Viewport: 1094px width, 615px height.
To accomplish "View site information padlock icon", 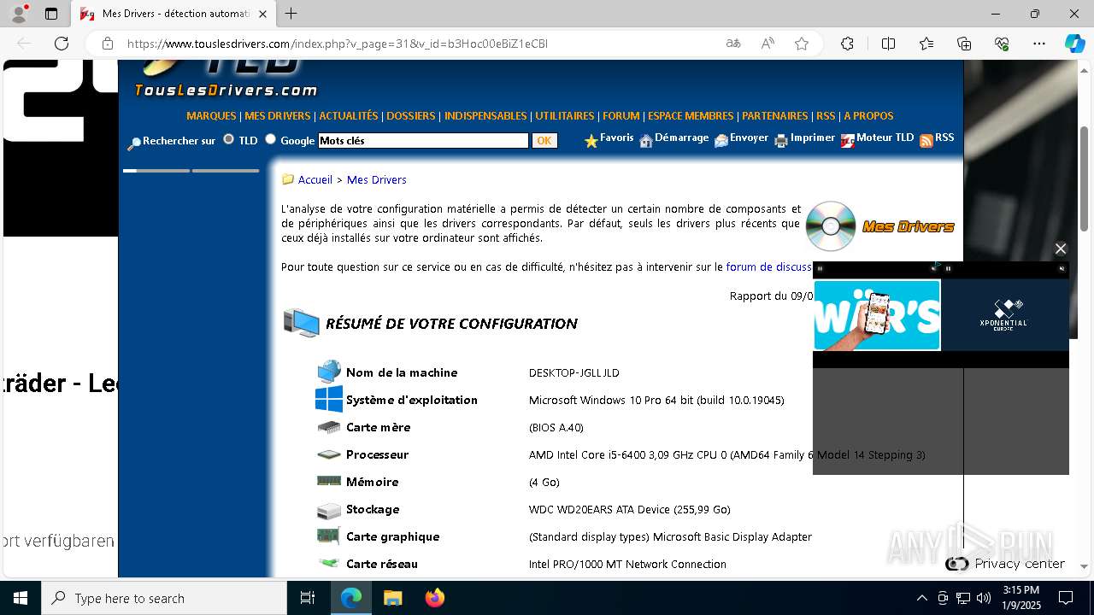I will 107,44.
